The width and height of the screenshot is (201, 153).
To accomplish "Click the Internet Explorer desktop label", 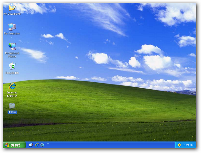I will click(12, 94).
